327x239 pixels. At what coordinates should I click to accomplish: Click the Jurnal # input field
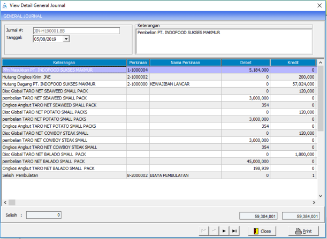click(76, 31)
